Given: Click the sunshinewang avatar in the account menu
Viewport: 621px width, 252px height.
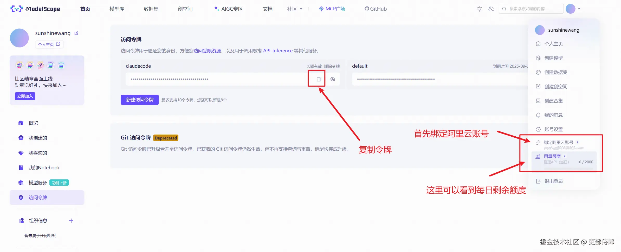Looking at the screenshot, I should [x=540, y=30].
